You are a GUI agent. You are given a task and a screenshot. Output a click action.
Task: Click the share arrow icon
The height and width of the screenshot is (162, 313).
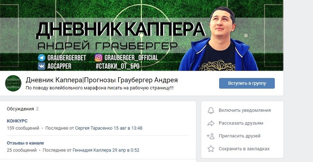(x=211, y=123)
